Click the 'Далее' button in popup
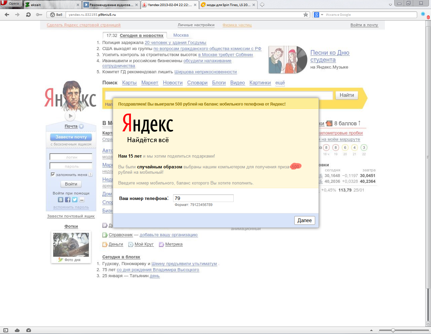Screen dimensions: 431x334 click(304, 220)
